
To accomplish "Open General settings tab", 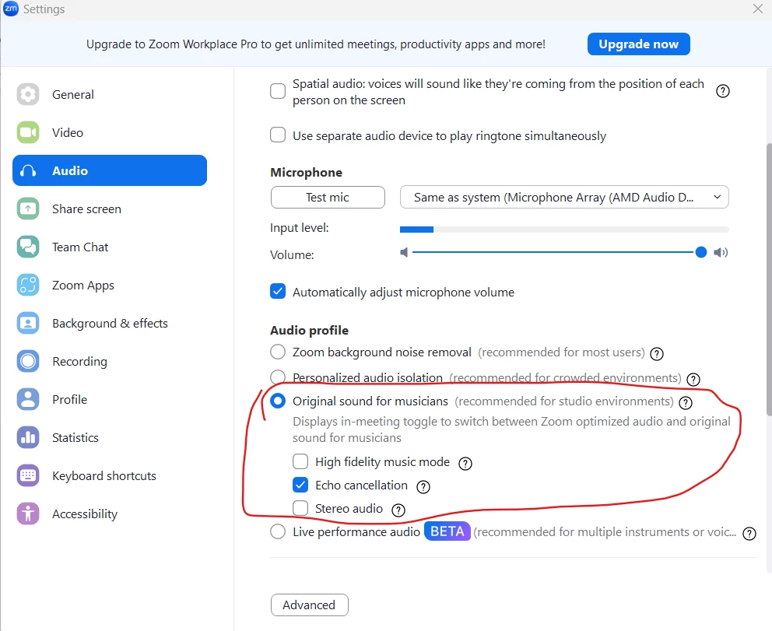I will [x=109, y=94].
